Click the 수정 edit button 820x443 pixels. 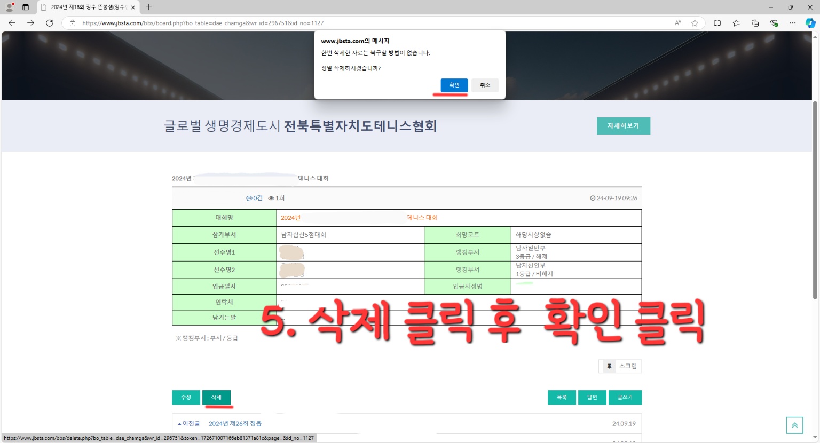click(x=186, y=398)
